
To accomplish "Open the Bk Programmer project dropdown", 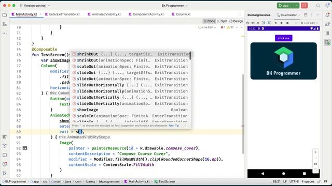I will click(x=175, y=6).
